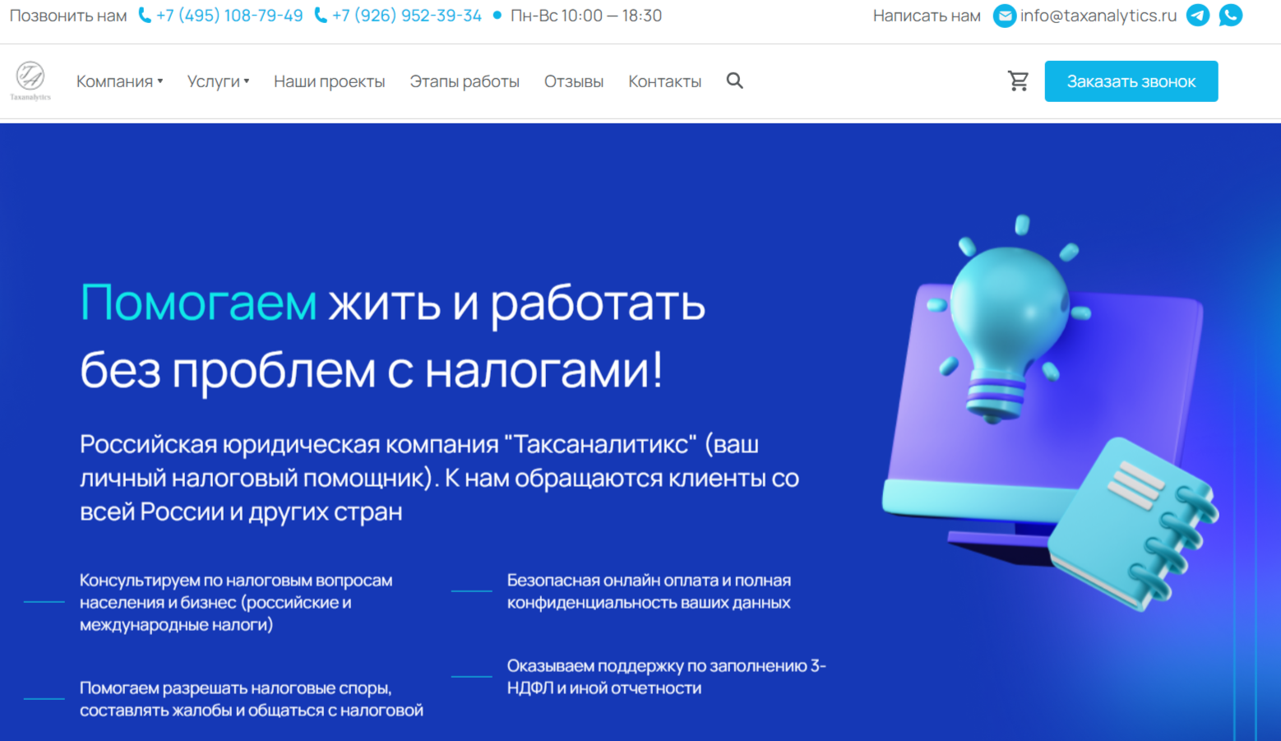
Task: Click the WhatsApp messenger icon
Action: (1230, 16)
